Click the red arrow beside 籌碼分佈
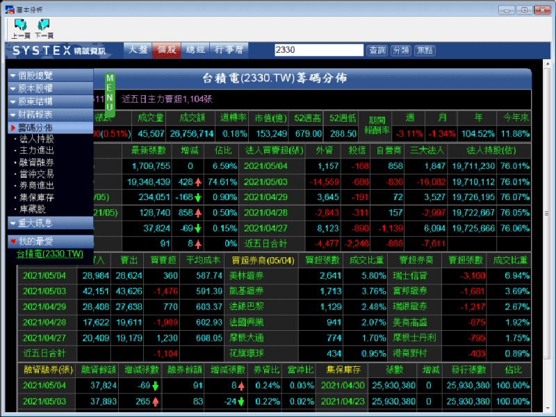Screen dimensions: 556x417 pos(13,128)
